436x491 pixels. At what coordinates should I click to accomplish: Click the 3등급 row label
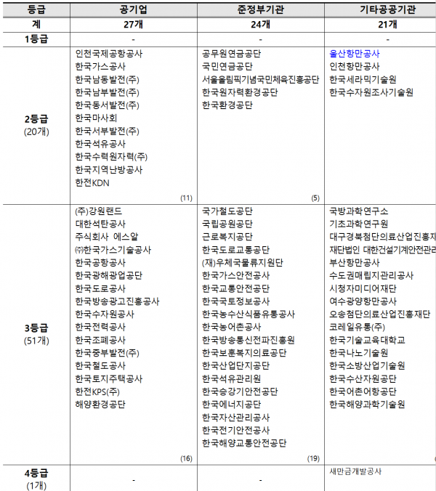pyautogui.click(x=36, y=328)
